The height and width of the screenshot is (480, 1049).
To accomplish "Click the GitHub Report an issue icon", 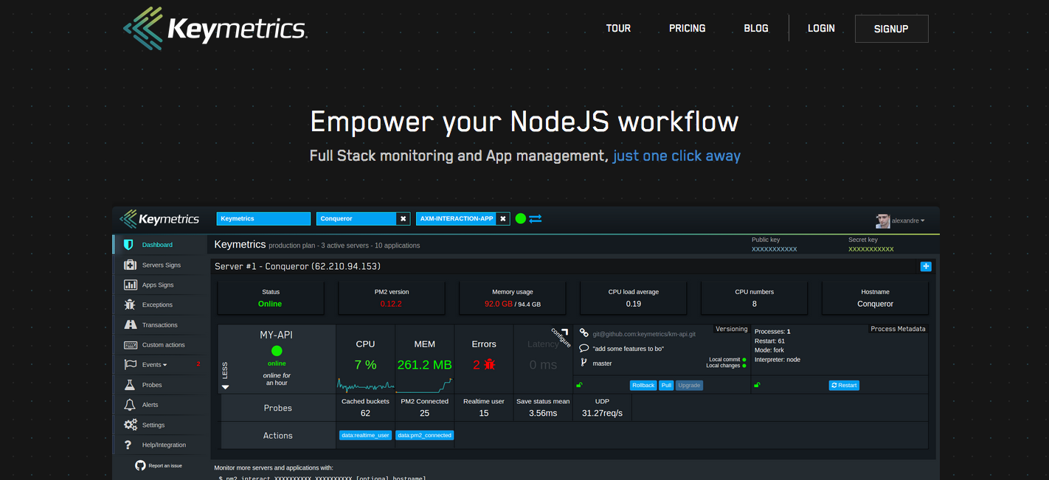I will [x=140, y=465].
